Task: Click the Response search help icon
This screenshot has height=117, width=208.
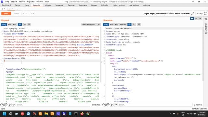Action: coord(104,105)
